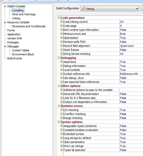Expand the Debug information row
The image size is (143, 156).
pos(62,66)
